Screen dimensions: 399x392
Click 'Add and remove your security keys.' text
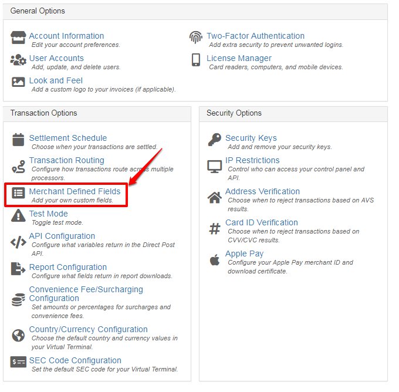[280, 147]
